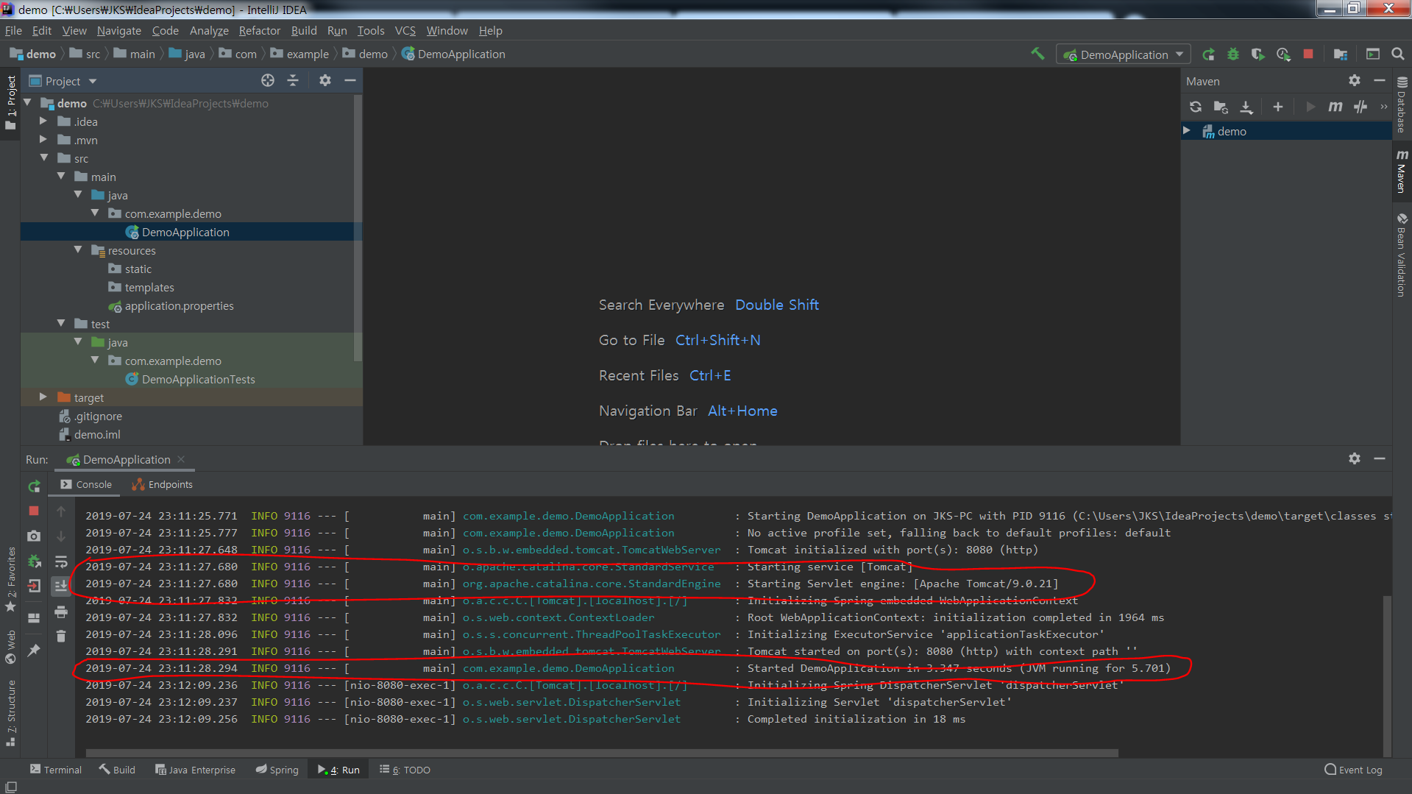Click Clear All trash icon in console
The image size is (1412, 794).
tap(61, 637)
